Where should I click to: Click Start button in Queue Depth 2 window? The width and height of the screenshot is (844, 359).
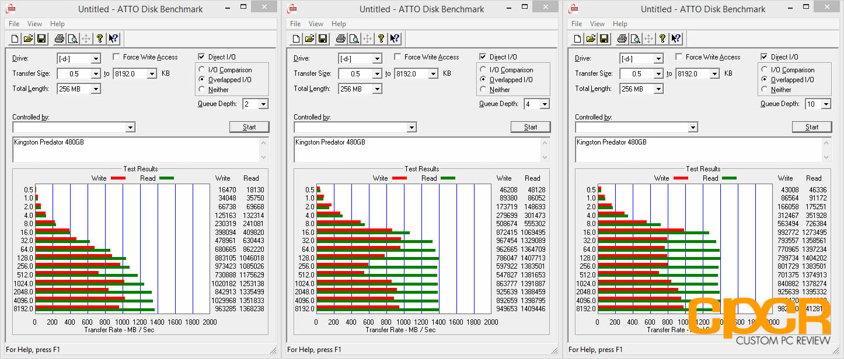point(249,127)
